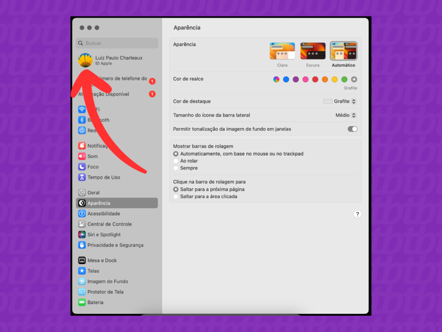The width and height of the screenshot is (442, 332).
Task: Select the Sempre radio button
Action: coord(176,168)
